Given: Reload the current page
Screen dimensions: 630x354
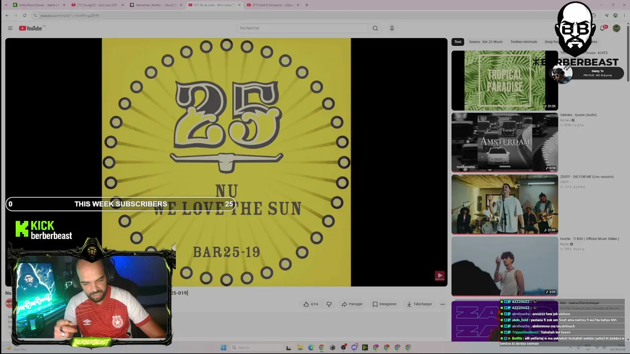Looking at the screenshot, I should coord(25,15).
